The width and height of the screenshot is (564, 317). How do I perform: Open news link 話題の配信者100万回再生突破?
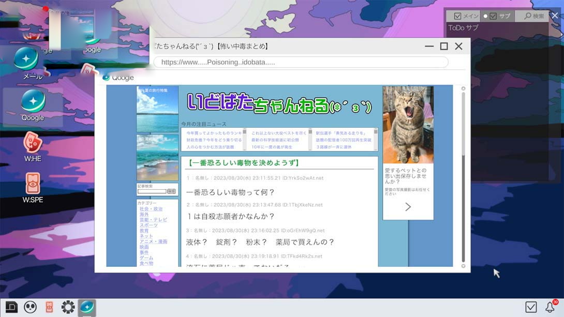point(344,140)
